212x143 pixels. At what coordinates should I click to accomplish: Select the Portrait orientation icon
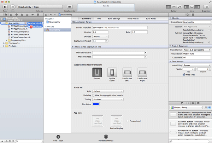[x=97, y=72]
